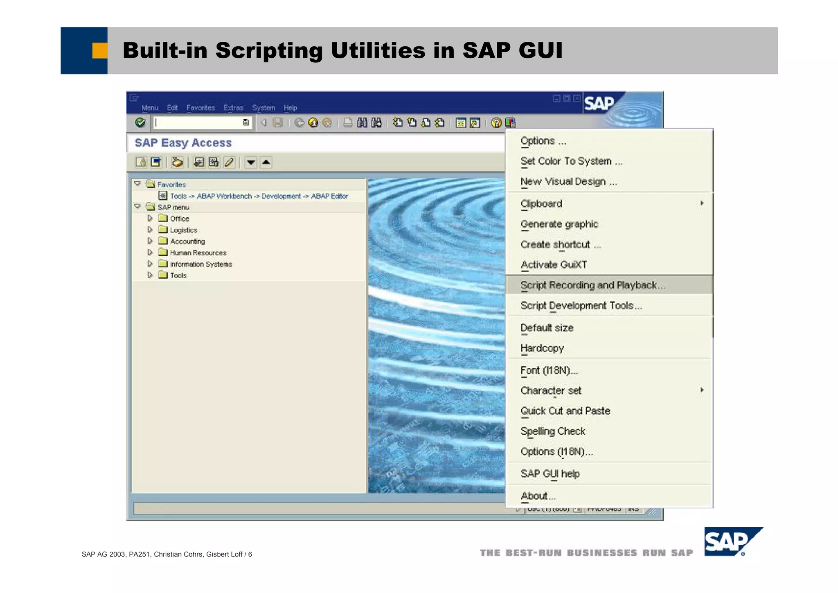Viewport: 838px width, 593px height.
Task: Click the yellow Help question mark icon
Action: (496, 123)
